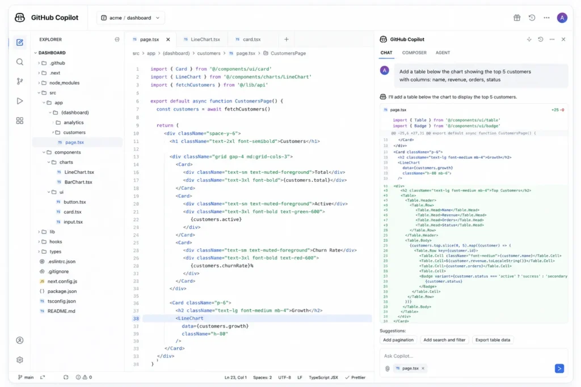Click the Add pagination suggestion
Image resolution: width=581 pixels, height=387 pixels.
pos(398,339)
